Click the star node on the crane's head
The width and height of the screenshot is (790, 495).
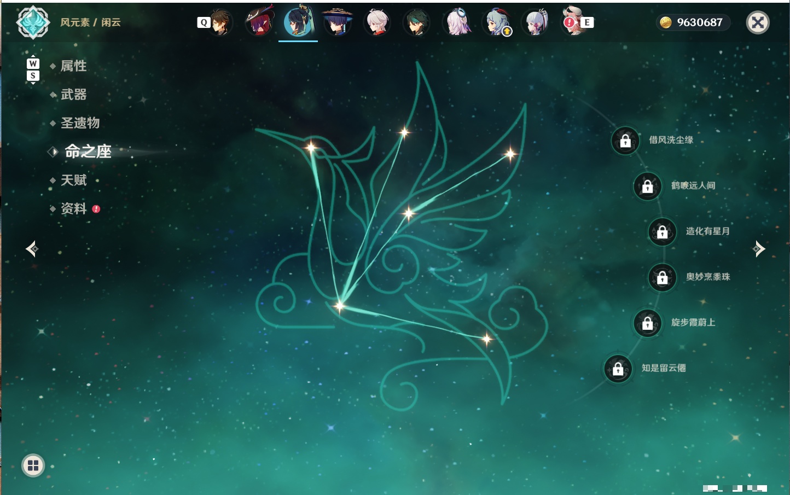click(x=311, y=147)
